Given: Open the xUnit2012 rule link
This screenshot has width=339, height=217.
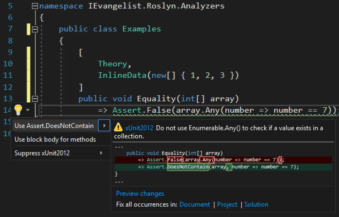Looking at the screenshot, I should click(139, 128).
